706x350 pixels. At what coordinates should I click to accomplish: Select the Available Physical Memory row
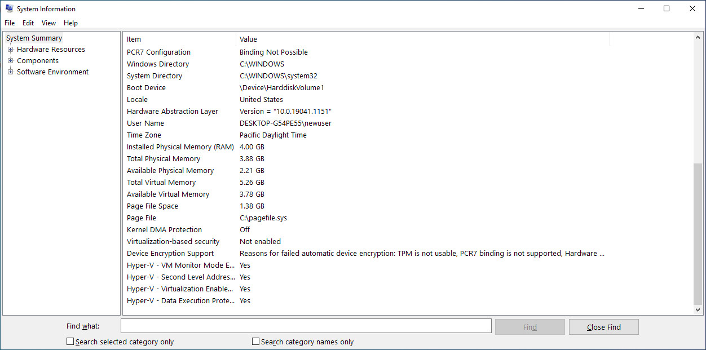pyautogui.click(x=367, y=171)
